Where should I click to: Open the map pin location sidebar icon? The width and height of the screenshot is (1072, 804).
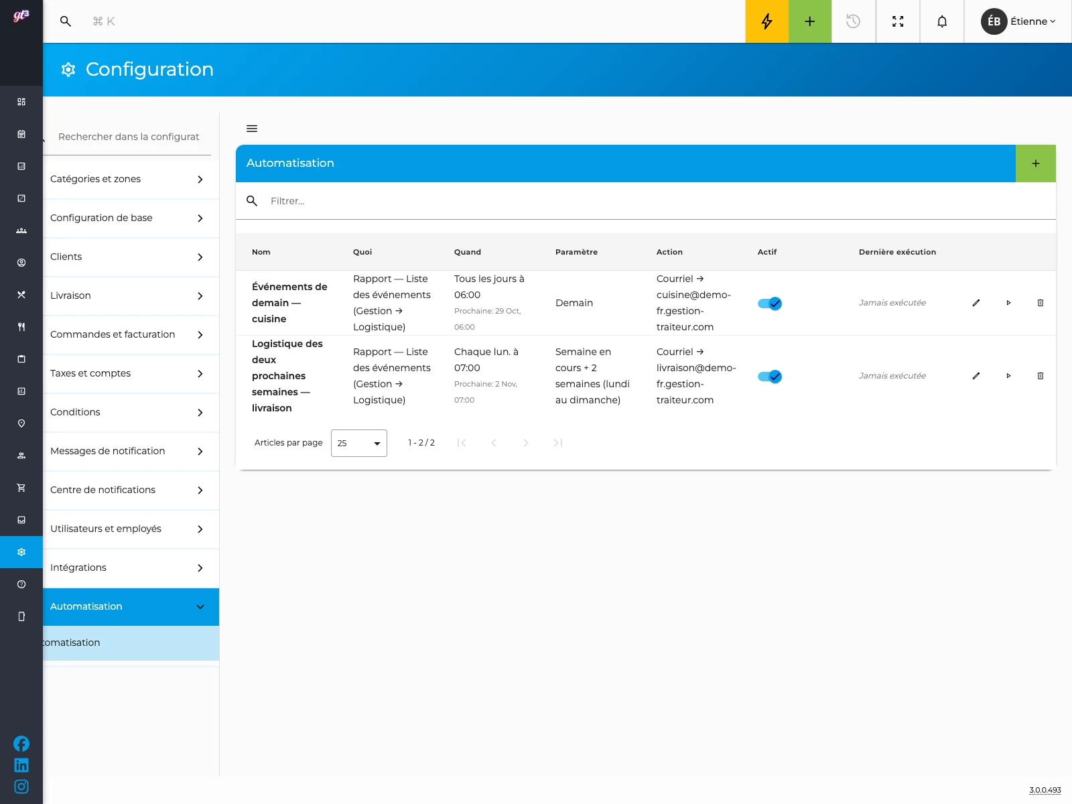[21, 423]
